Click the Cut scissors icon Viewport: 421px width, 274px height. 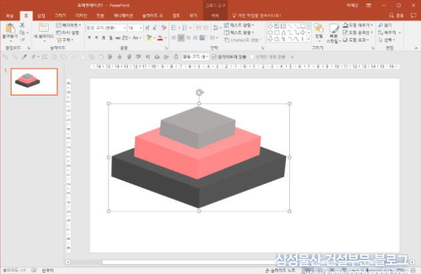coord(22,25)
